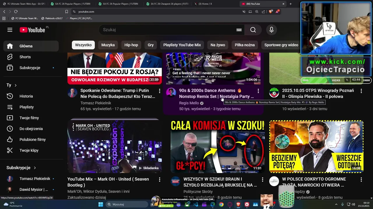This screenshot has width=373, height=209.
Task: Open Players | FC 26 bookmark
Action: [79, 18]
